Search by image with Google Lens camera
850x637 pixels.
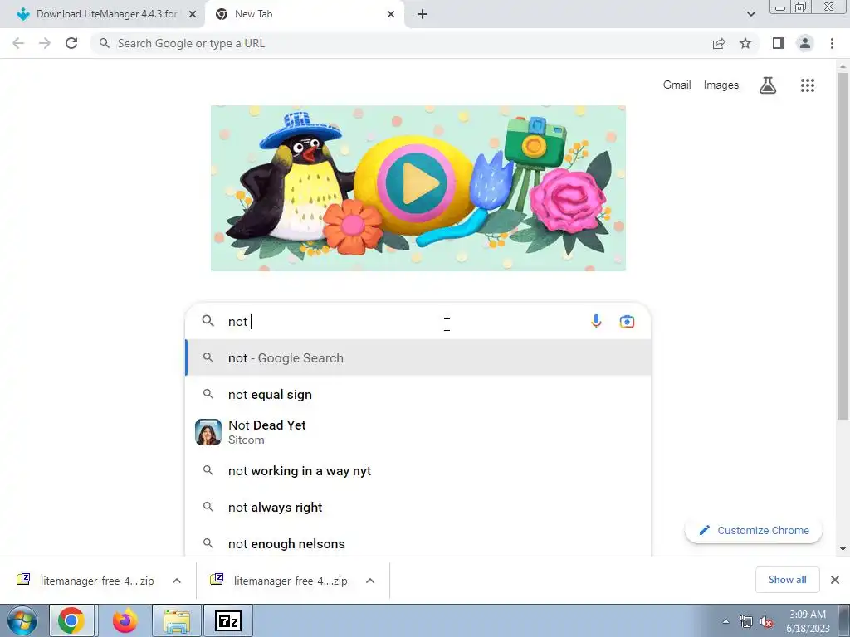[x=627, y=321]
